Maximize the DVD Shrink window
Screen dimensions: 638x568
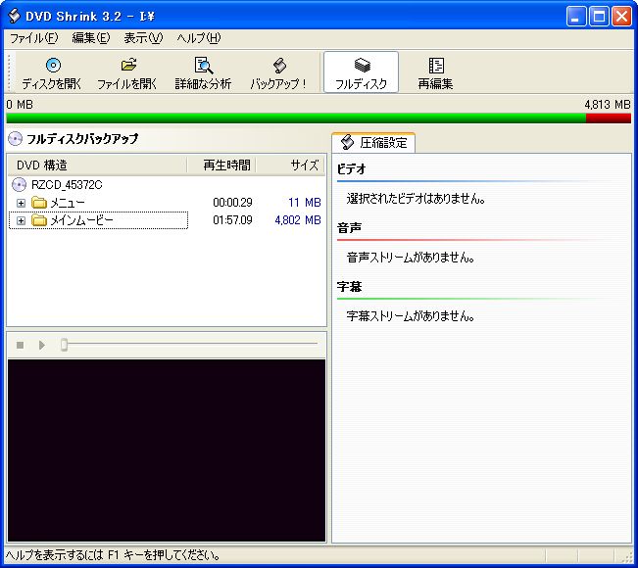pyautogui.click(x=600, y=17)
